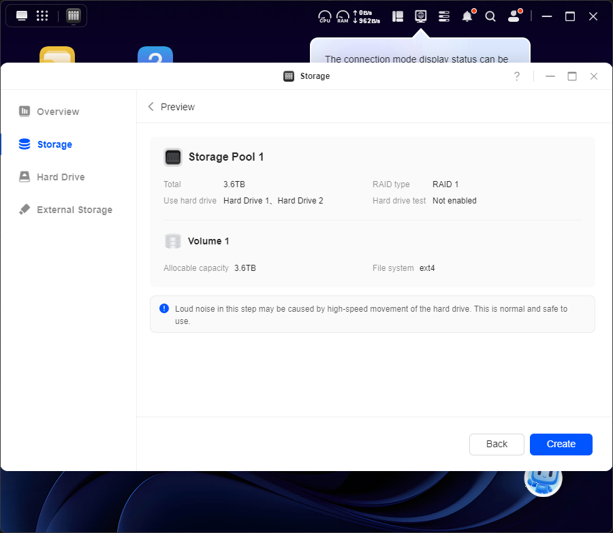
Task: Click the CPU usage gauge icon
Action: tap(325, 16)
